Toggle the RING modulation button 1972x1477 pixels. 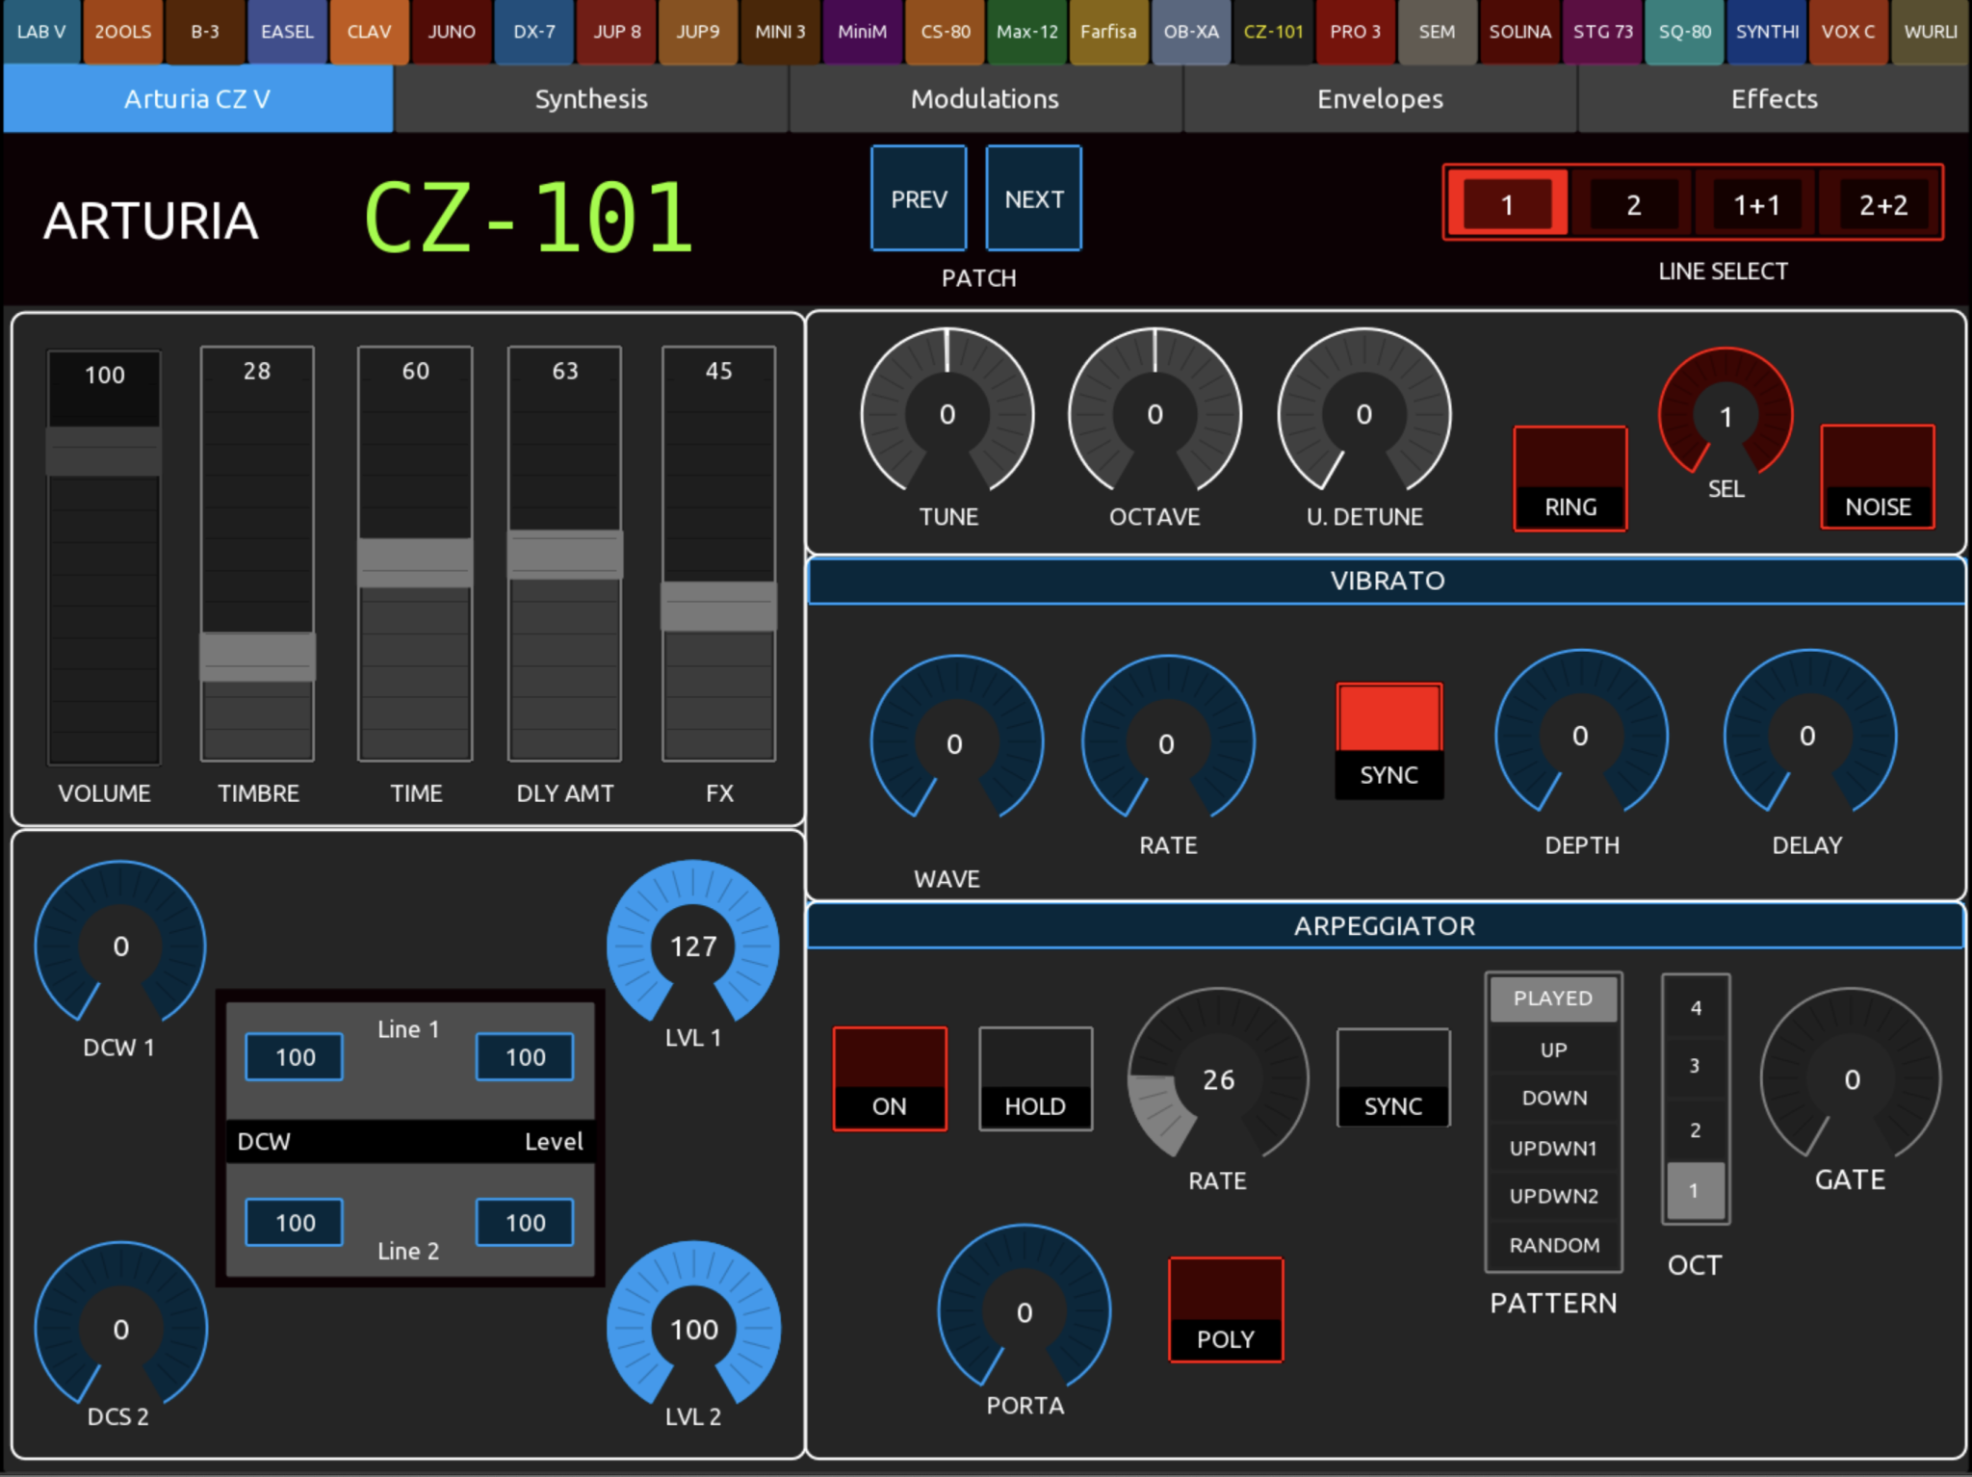coord(1570,479)
